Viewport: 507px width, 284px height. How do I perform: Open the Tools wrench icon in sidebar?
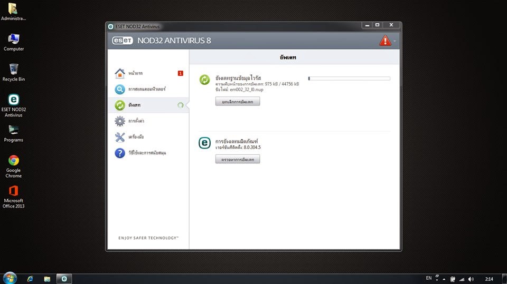click(x=120, y=137)
